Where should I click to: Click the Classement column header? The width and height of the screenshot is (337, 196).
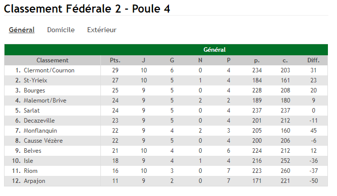tap(52, 60)
